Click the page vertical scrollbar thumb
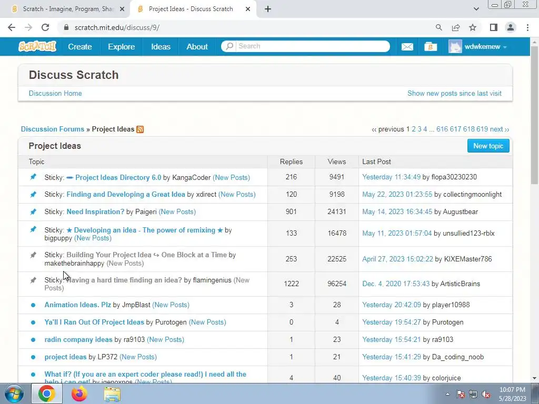This screenshot has height=404, width=539. (x=534, y=115)
